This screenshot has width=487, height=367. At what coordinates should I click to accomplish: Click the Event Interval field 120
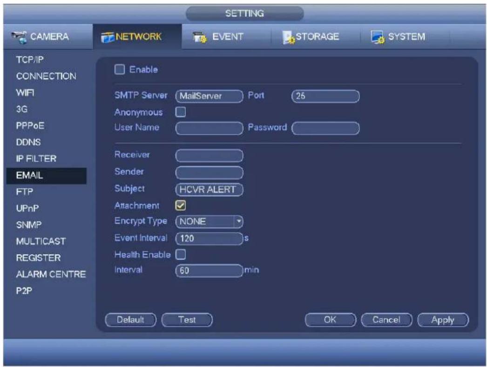pos(209,239)
